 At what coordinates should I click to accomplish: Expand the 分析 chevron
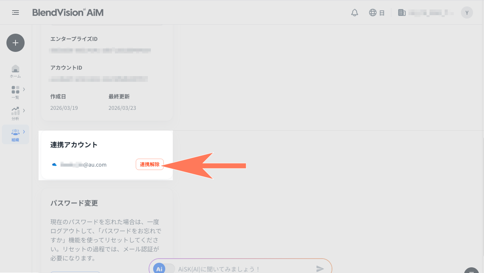[24, 111]
